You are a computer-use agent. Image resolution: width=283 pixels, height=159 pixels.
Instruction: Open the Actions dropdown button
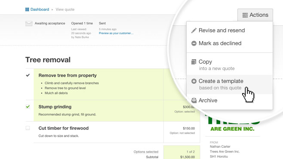[255, 15]
